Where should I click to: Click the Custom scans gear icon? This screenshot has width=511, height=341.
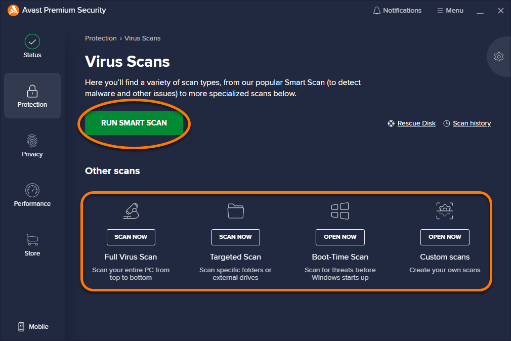click(444, 211)
